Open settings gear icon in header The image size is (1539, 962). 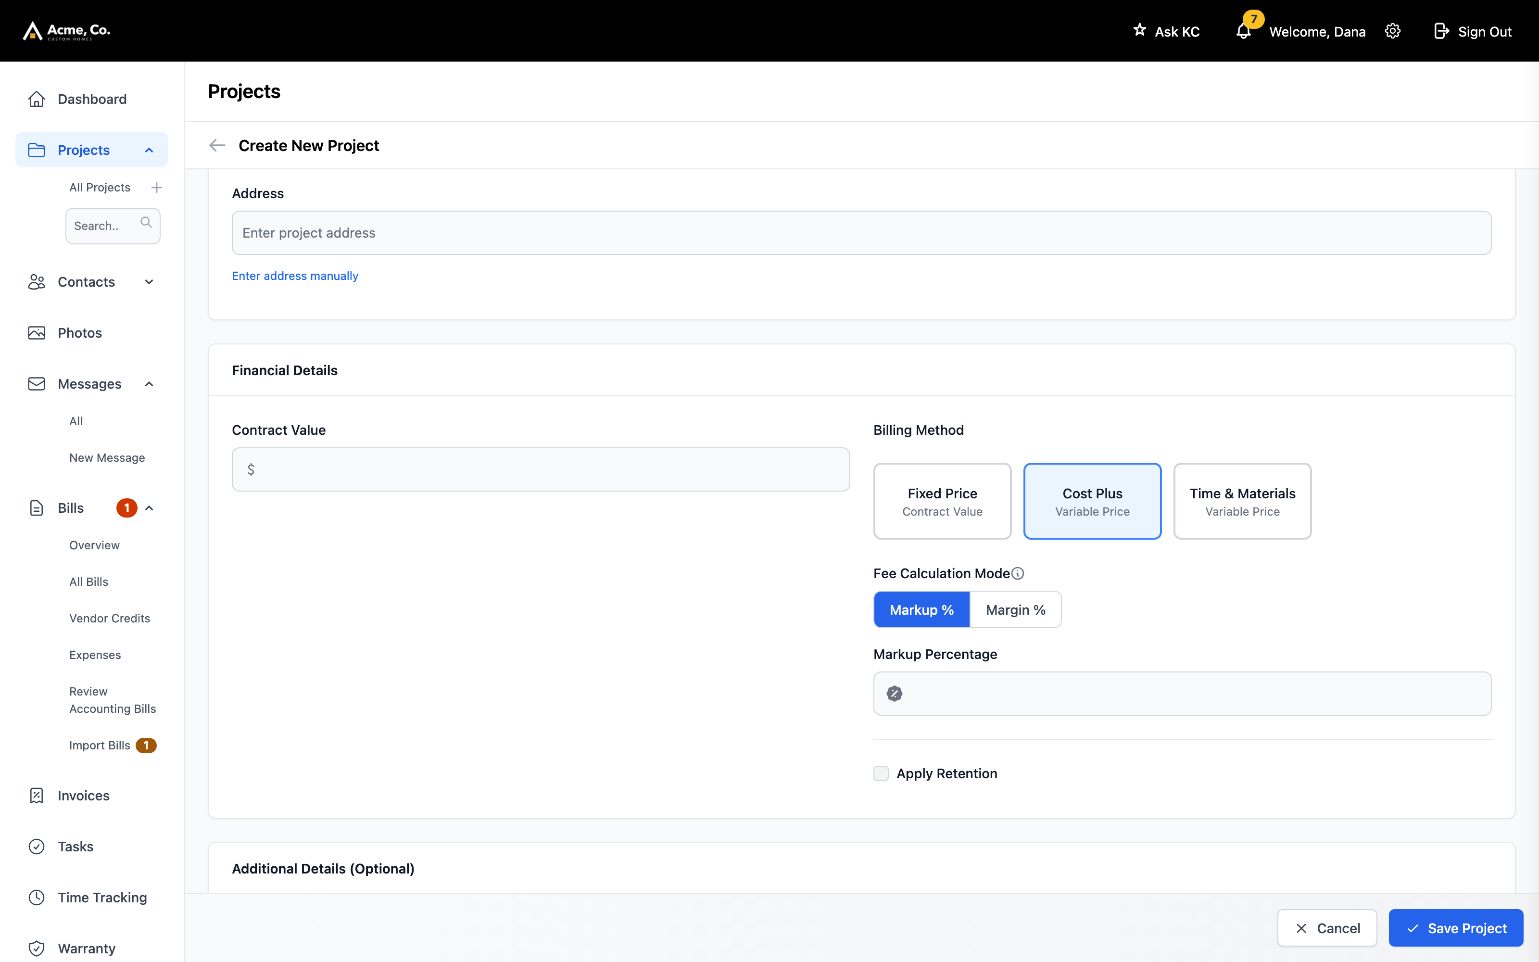pyautogui.click(x=1393, y=31)
